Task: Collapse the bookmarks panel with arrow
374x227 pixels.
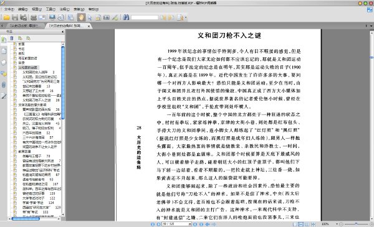Action: [x=63, y=32]
